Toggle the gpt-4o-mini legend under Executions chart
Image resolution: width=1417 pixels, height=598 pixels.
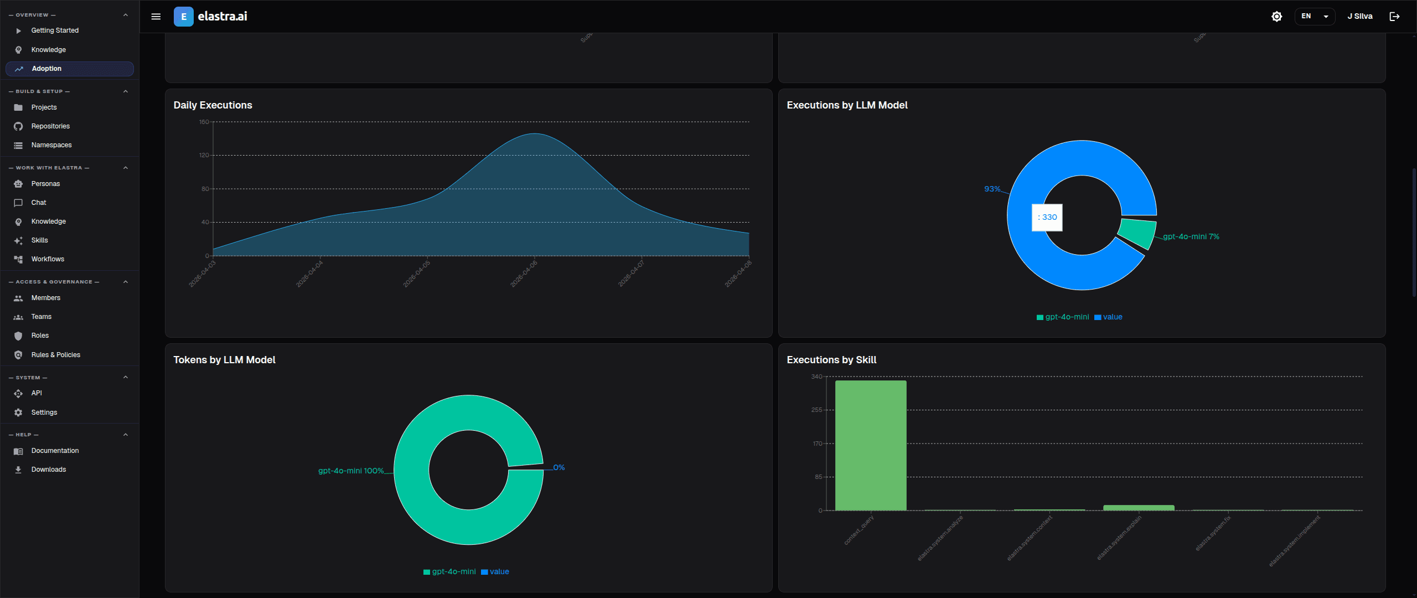coord(1062,317)
